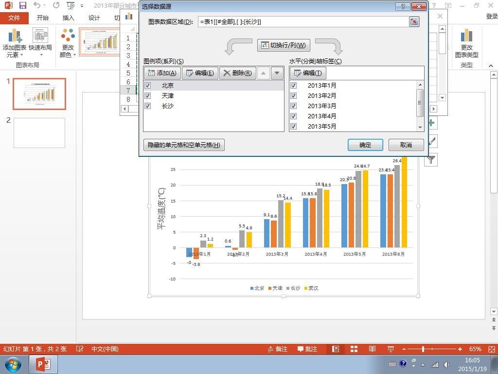Open the 文件 (File) tab
Viewport: 498px width, 374px height.
[x=14, y=18]
